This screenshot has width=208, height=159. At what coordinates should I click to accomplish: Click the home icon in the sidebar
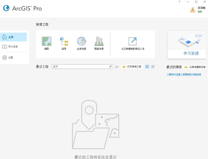pos(5,37)
